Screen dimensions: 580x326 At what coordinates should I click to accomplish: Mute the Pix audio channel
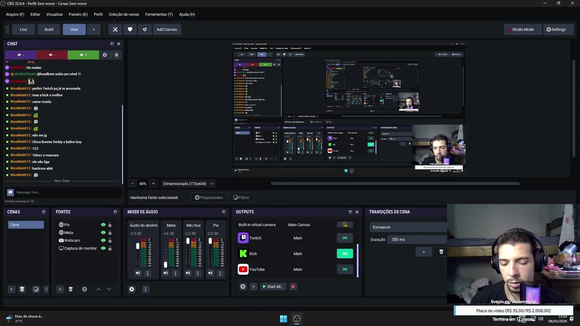tap(210, 273)
